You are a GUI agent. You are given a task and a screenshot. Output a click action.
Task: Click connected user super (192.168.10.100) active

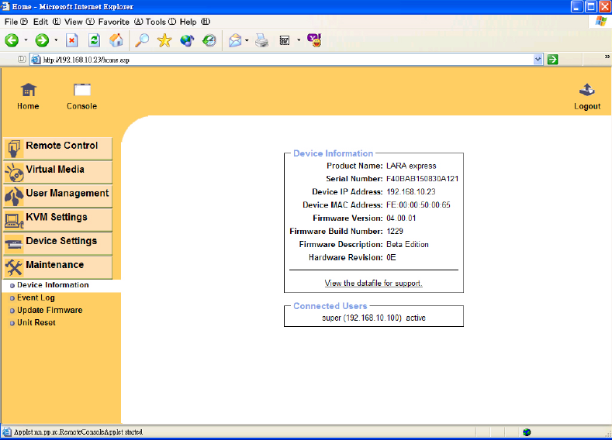tap(374, 318)
